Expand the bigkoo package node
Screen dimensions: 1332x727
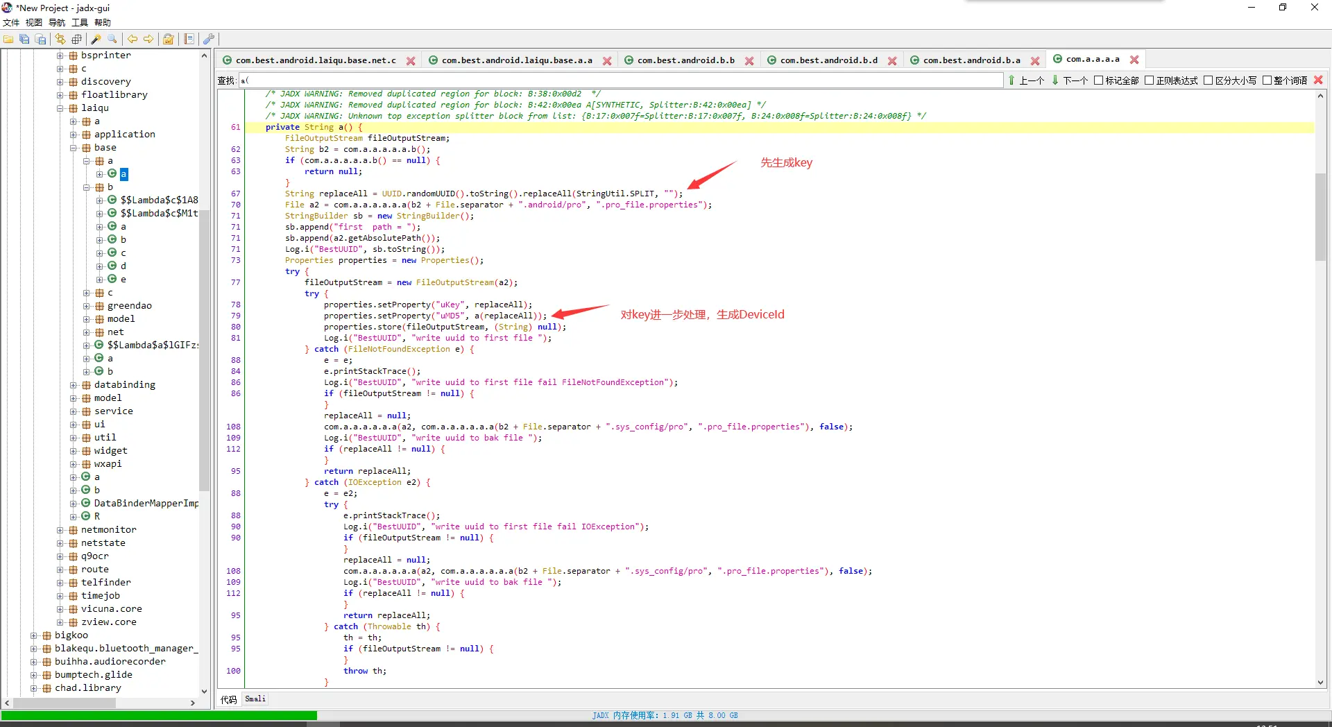coord(34,635)
